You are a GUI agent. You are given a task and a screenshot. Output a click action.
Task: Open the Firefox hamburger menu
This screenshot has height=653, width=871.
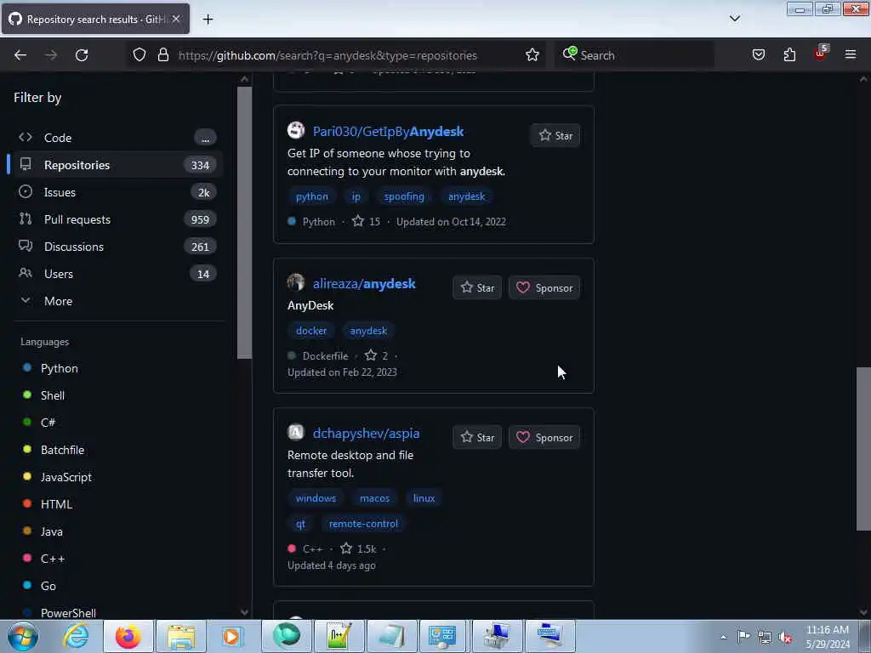851,54
